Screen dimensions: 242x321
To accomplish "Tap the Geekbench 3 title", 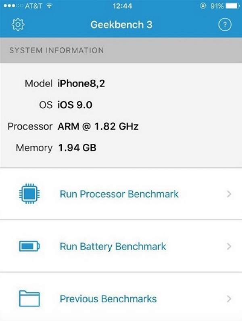I will coord(121,25).
